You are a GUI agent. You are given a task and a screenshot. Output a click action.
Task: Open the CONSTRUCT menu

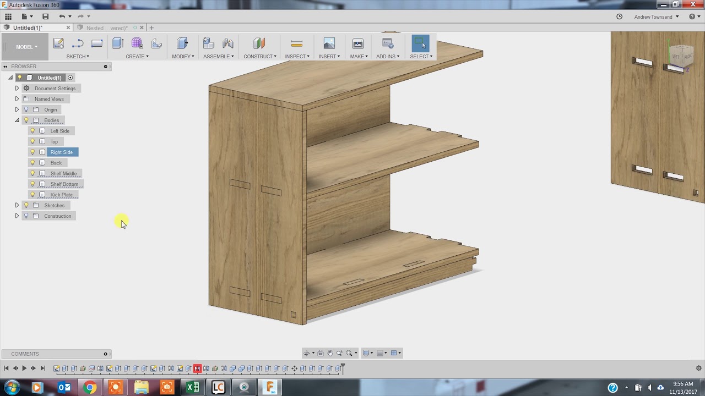(260, 56)
